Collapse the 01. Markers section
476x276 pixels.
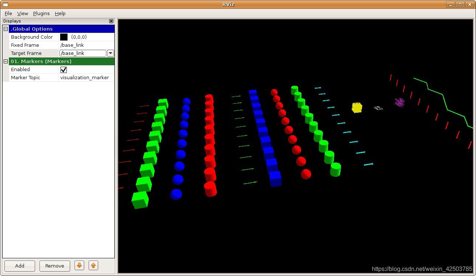(6, 61)
